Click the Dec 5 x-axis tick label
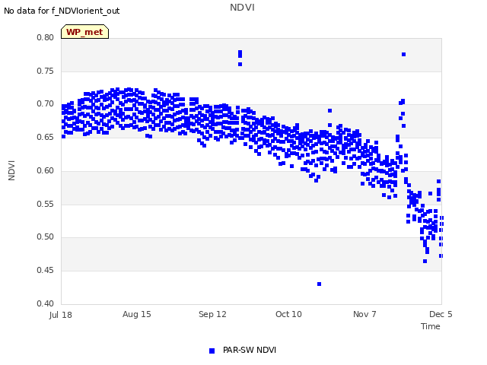487x365 pixels. (441, 314)
